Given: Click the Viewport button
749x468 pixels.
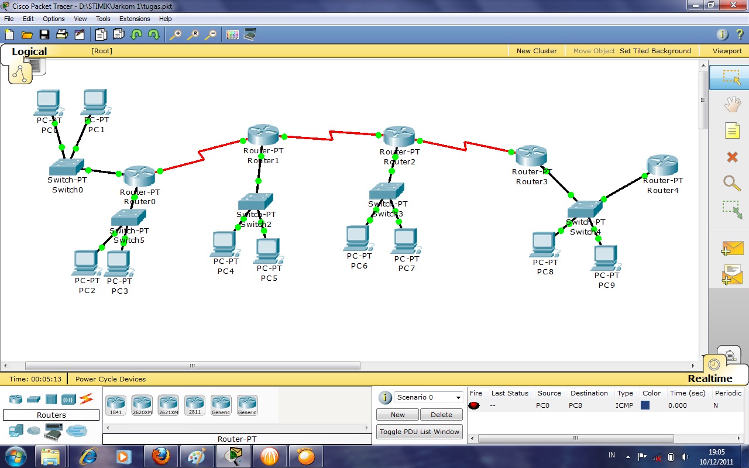Looking at the screenshot, I should click(x=727, y=51).
